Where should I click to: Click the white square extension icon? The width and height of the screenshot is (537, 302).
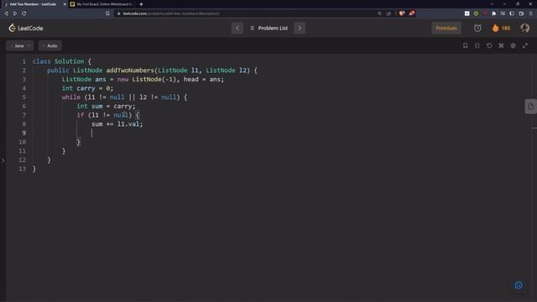[x=467, y=13]
